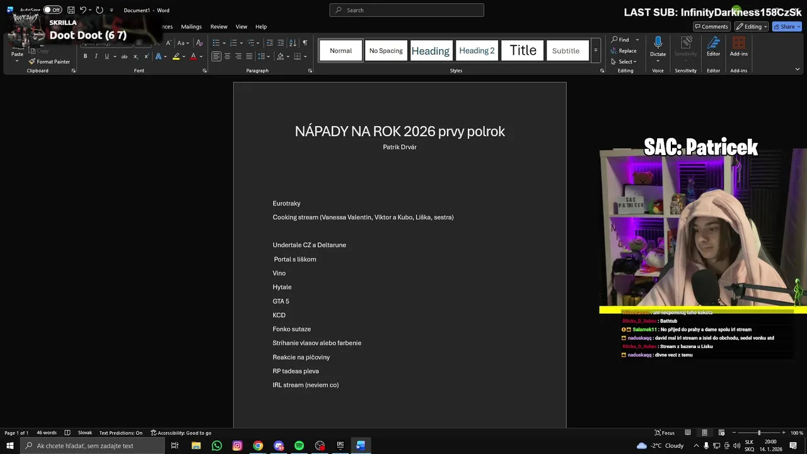Open the Shading paint bucket

point(279,56)
